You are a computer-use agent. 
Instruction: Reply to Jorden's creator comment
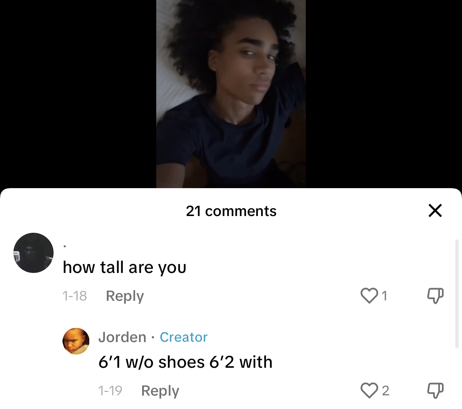point(160,391)
